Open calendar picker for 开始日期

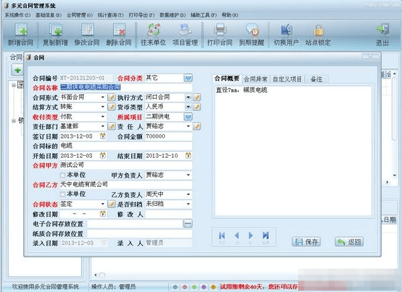[103, 156]
